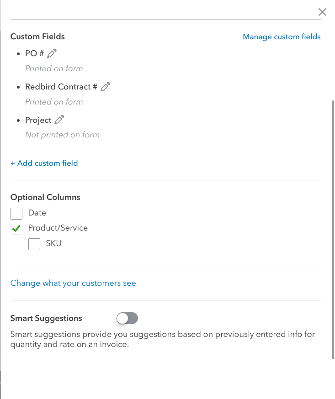The image size is (335, 399).
Task: Click the Smart Suggestions heading
Action: [x=46, y=318]
